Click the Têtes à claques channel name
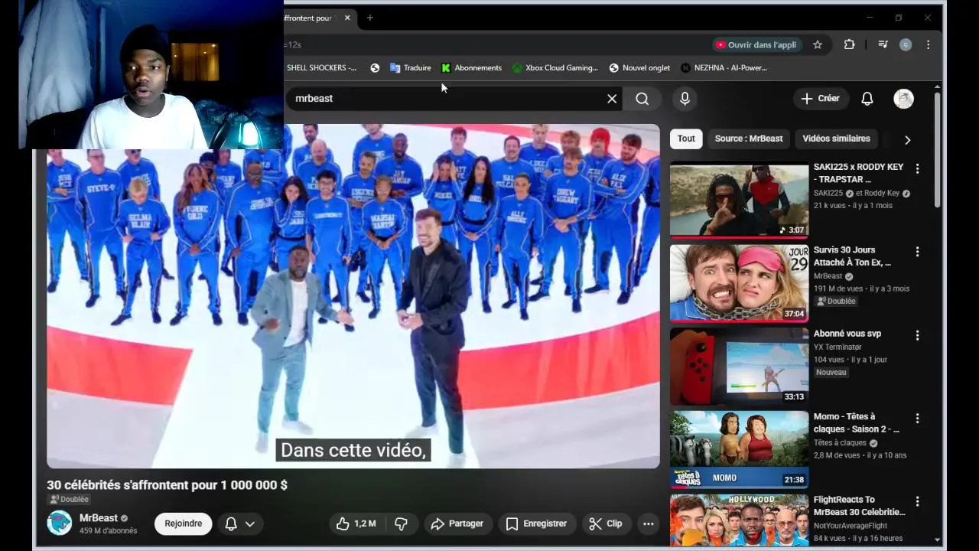The width and height of the screenshot is (979, 551). point(840,443)
